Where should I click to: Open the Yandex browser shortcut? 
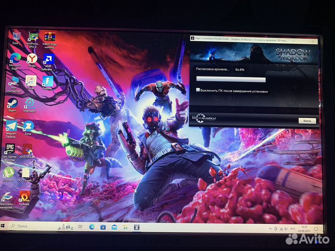point(32,58)
